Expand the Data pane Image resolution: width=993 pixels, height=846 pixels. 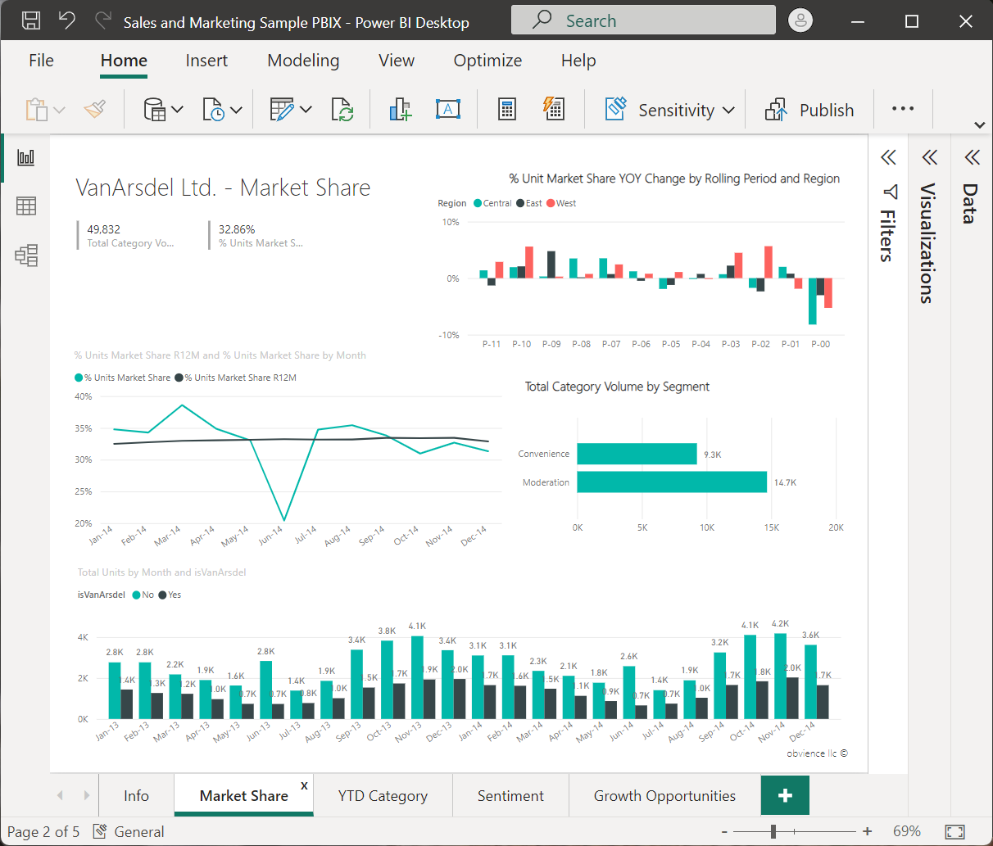point(972,158)
